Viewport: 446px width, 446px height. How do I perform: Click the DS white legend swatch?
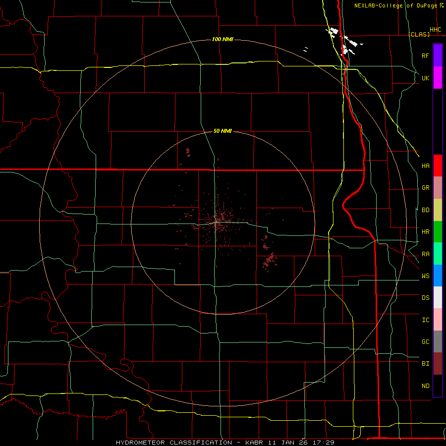click(438, 297)
